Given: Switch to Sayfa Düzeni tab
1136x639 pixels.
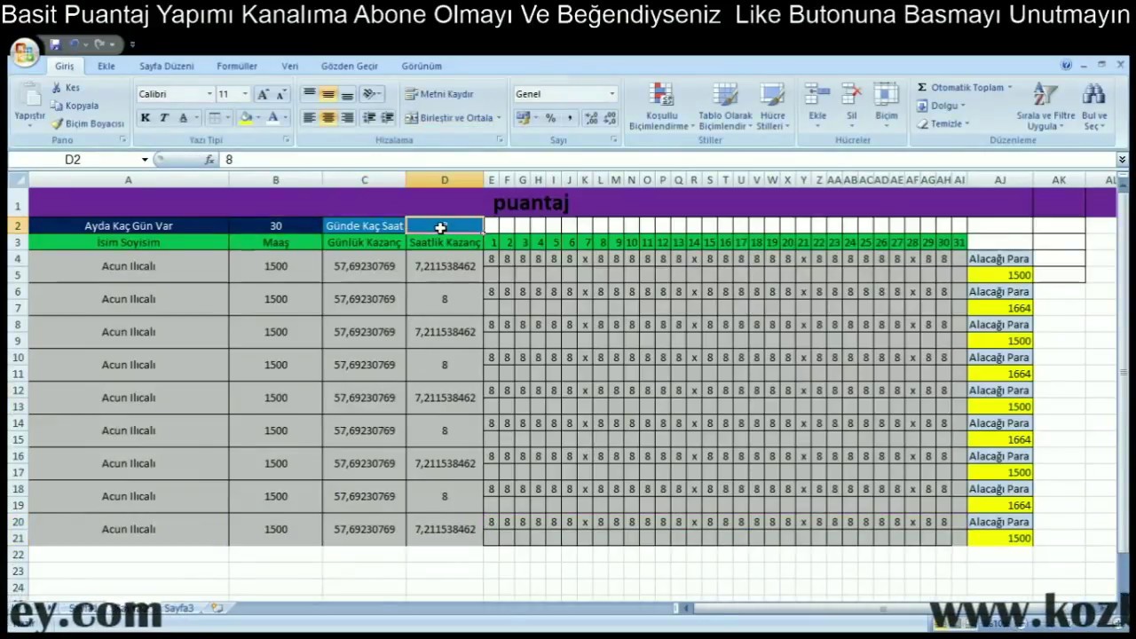Looking at the screenshot, I should tap(166, 66).
